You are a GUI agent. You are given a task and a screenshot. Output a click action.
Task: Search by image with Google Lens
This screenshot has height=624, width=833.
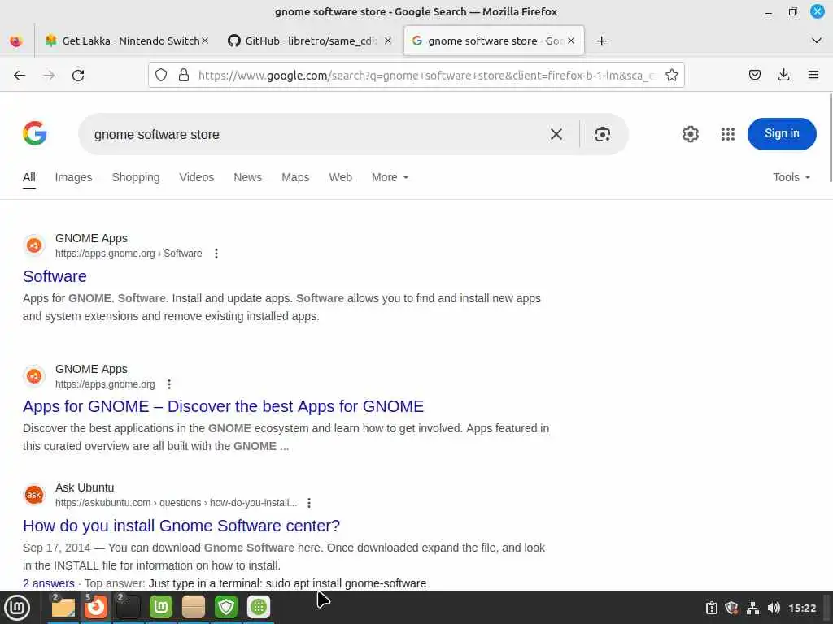[x=603, y=134]
